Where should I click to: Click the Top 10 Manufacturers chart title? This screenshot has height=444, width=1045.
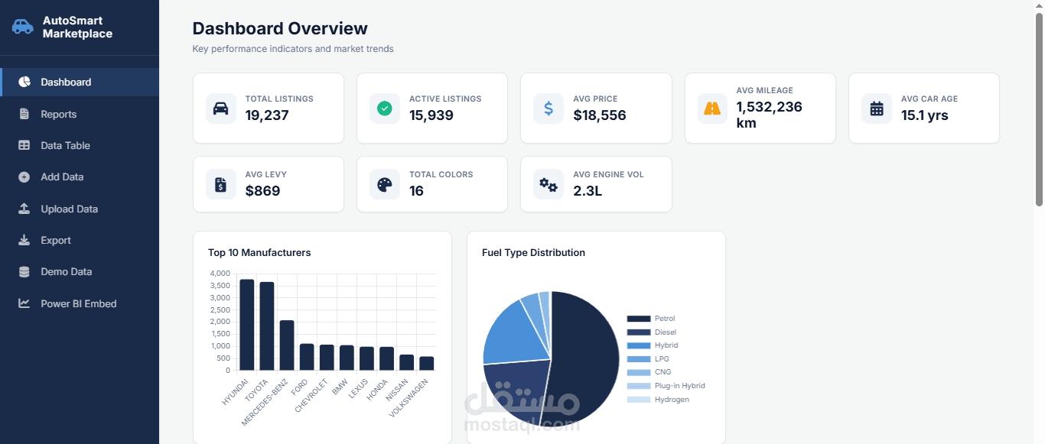tap(259, 252)
